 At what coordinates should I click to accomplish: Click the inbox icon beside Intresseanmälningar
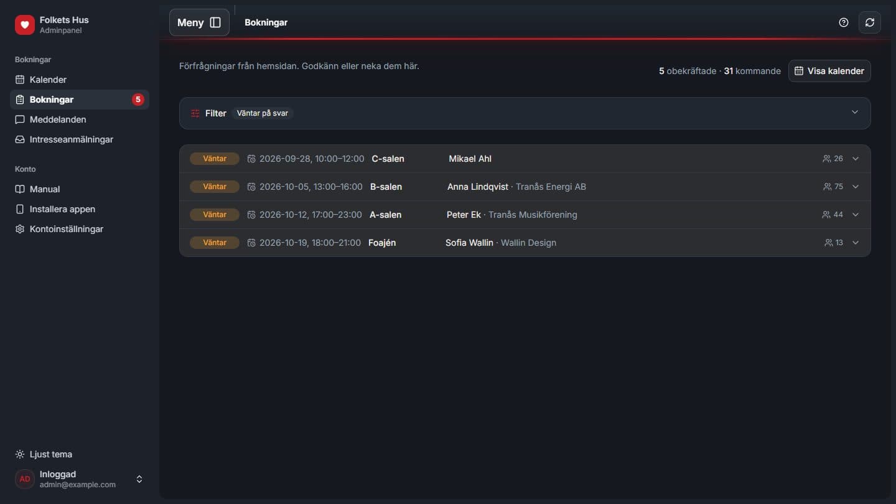[20, 139]
